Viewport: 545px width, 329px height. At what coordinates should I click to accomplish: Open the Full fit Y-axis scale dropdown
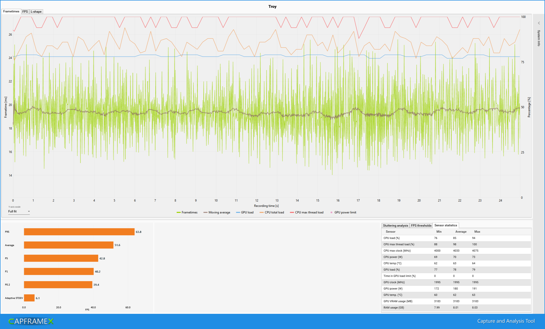point(19,211)
